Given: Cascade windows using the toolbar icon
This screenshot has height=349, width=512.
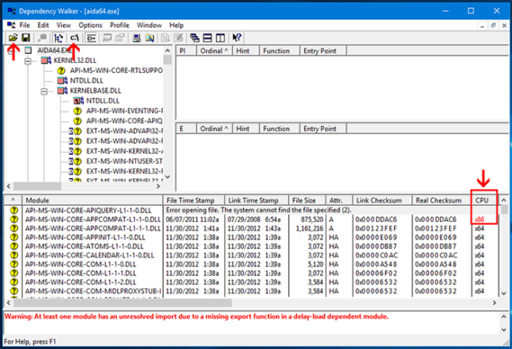Looking at the screenshot, I should [x=194, y=38].
